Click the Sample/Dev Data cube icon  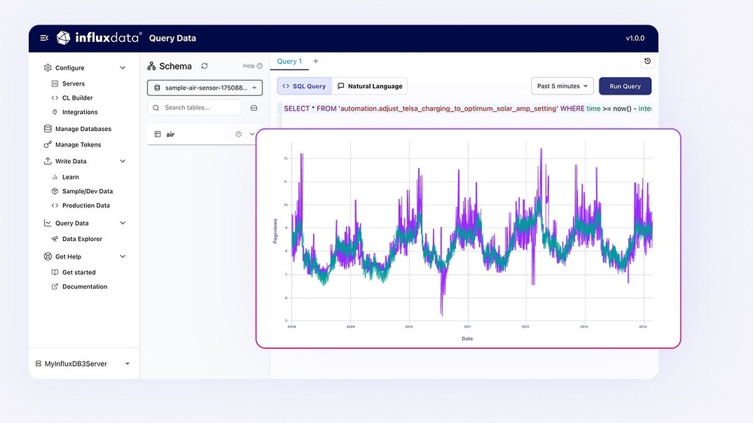[55, 191]
